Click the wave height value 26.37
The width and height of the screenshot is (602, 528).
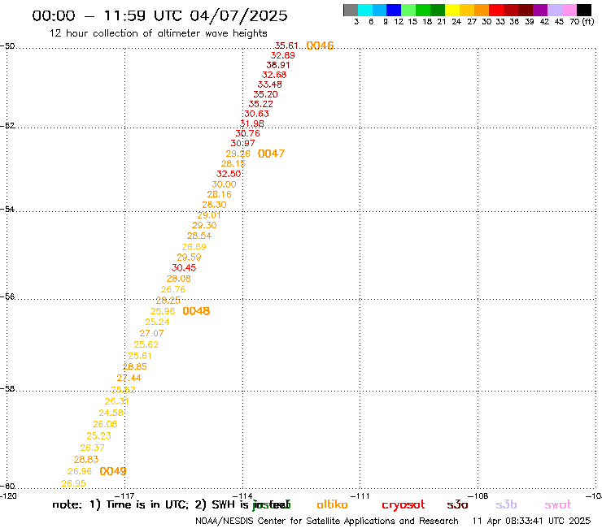92,448
